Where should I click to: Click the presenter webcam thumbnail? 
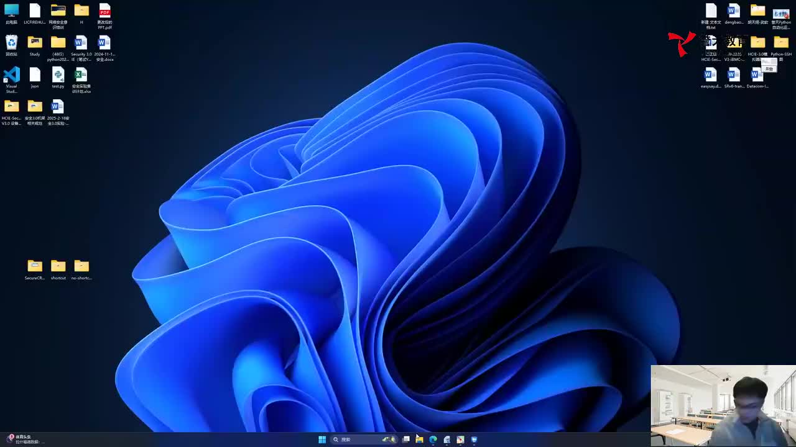point(723,405)
